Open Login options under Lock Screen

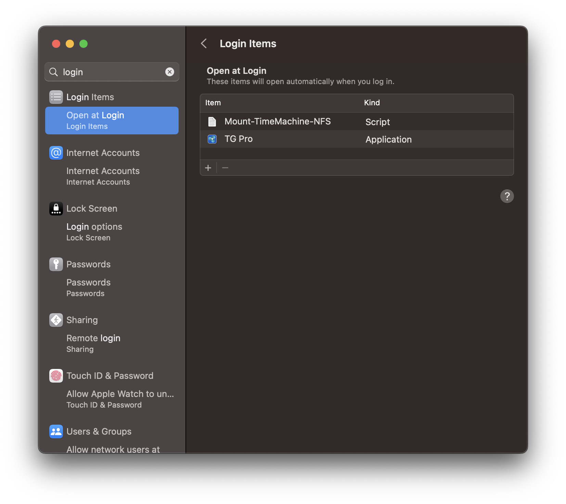click(94, 226)
